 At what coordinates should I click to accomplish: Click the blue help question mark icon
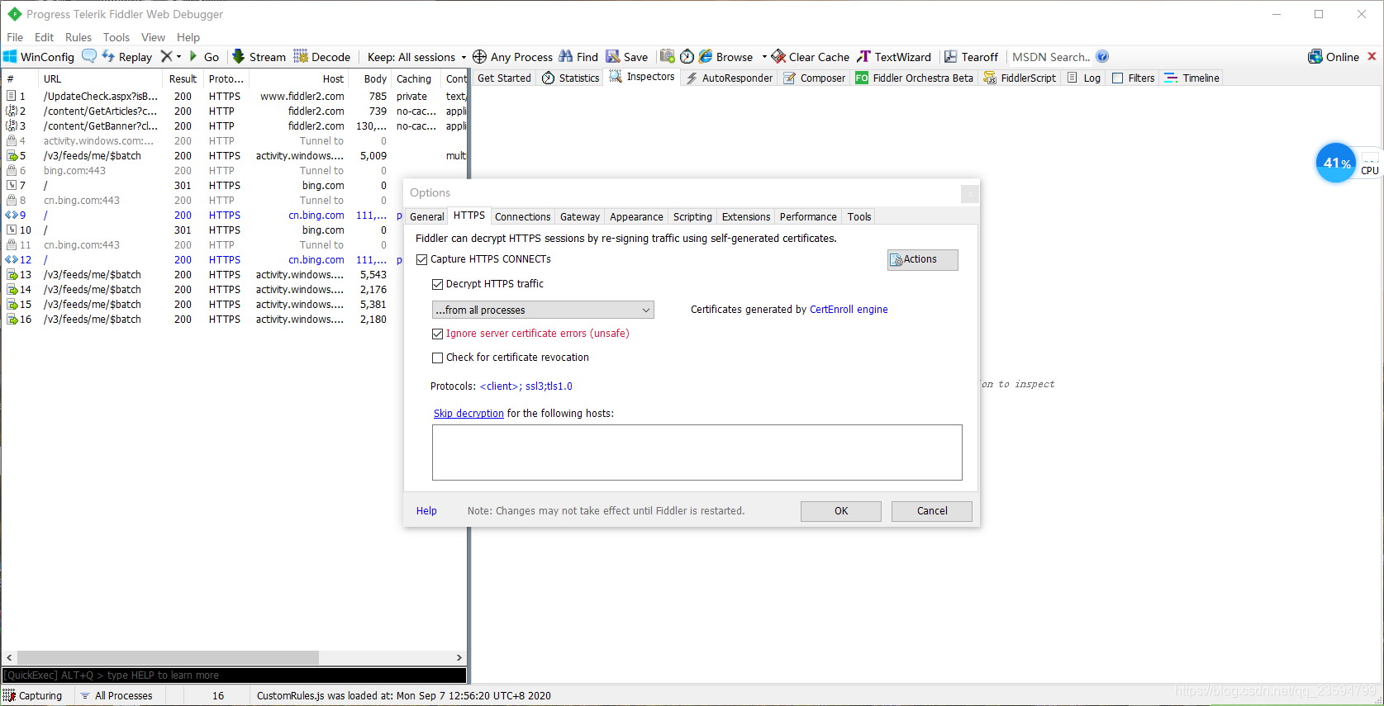coord(1102,56)
